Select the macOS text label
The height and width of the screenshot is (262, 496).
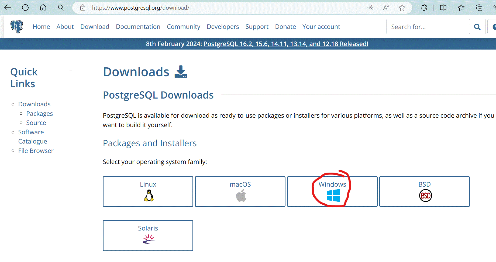(x=240, y=184)
